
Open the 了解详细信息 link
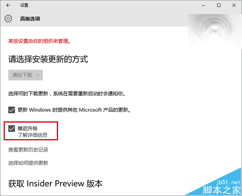click(32, 135)
